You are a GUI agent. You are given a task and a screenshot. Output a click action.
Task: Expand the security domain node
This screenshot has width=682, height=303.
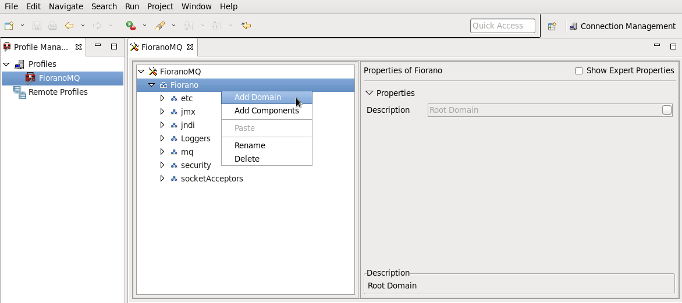pyautogui.click(x=162, y=165)
